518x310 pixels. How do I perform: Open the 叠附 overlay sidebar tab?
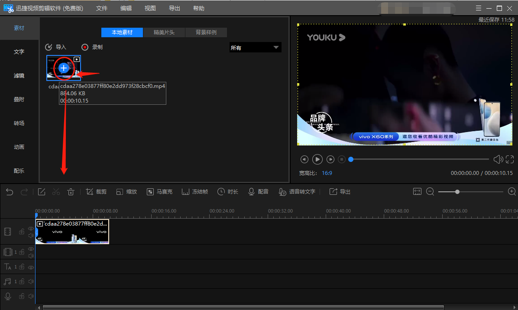(x=19, y=100)
